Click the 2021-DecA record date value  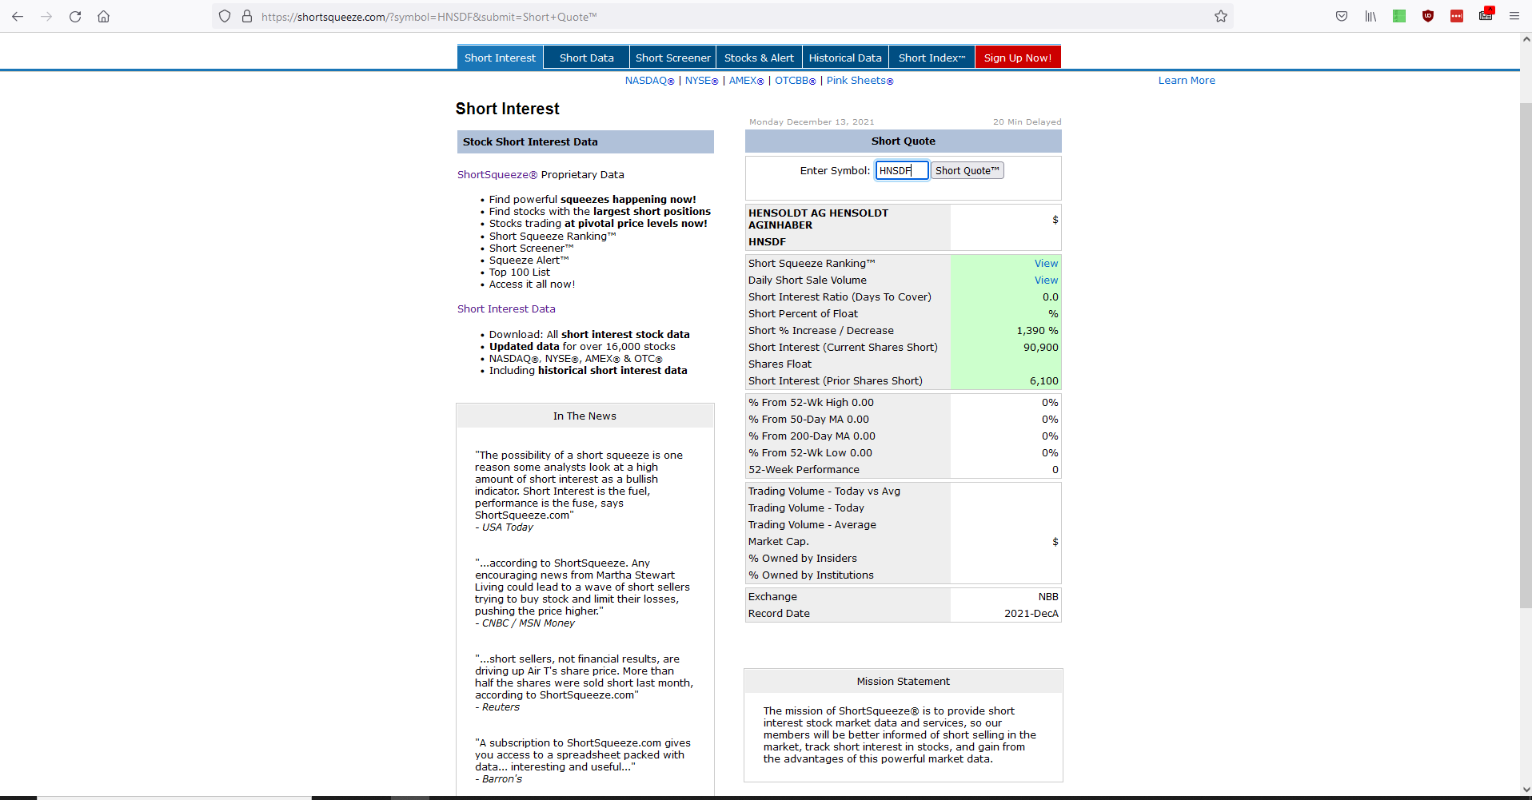click(x=1031, y=614)
